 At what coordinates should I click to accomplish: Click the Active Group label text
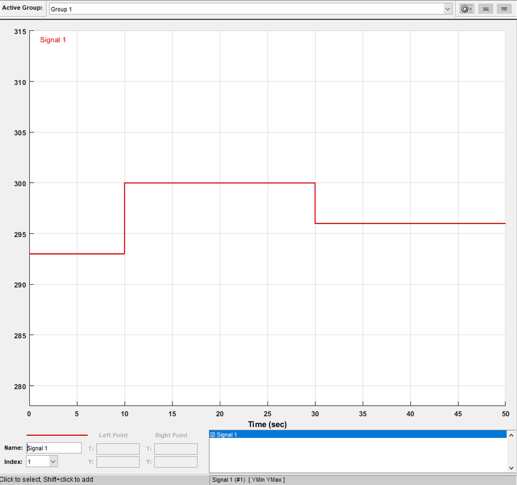(x=23, y=8)
